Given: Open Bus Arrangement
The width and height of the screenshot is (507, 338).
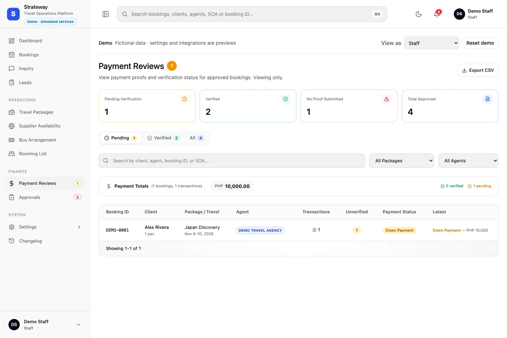Looking at the screenshot, I should [x=45, y=140].
